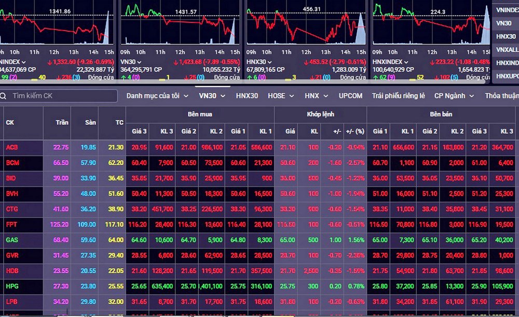Open the HDB stock symbol

[x=12, y=271]
